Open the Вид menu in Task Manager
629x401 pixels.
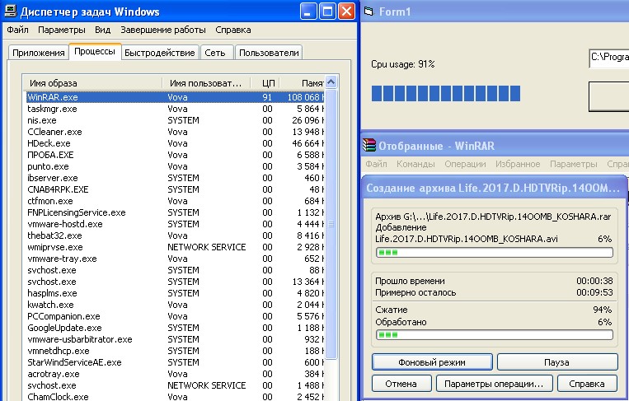coord(103,30)
